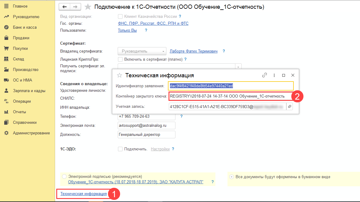360x202 pixels.
Task: Click the Идентификатор заявления field
Action: (231, 86)
